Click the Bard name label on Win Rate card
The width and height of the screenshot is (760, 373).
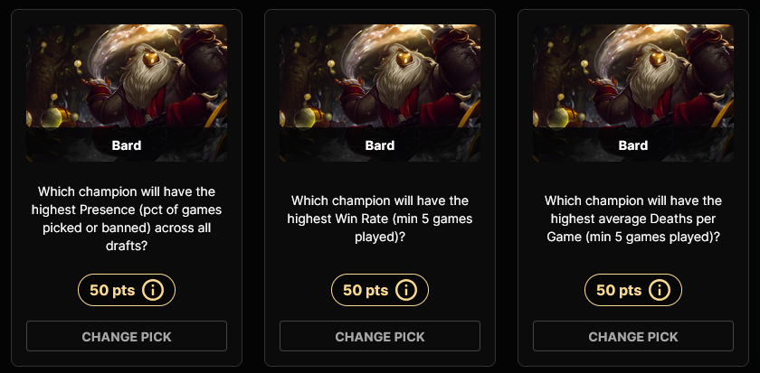[x=380, y=145]
